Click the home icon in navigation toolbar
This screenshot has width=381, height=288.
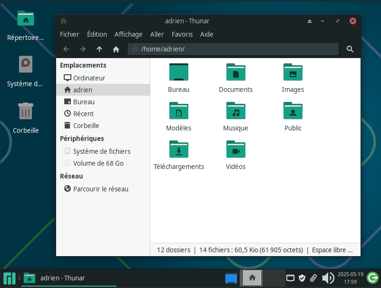(x=116, y=49)
